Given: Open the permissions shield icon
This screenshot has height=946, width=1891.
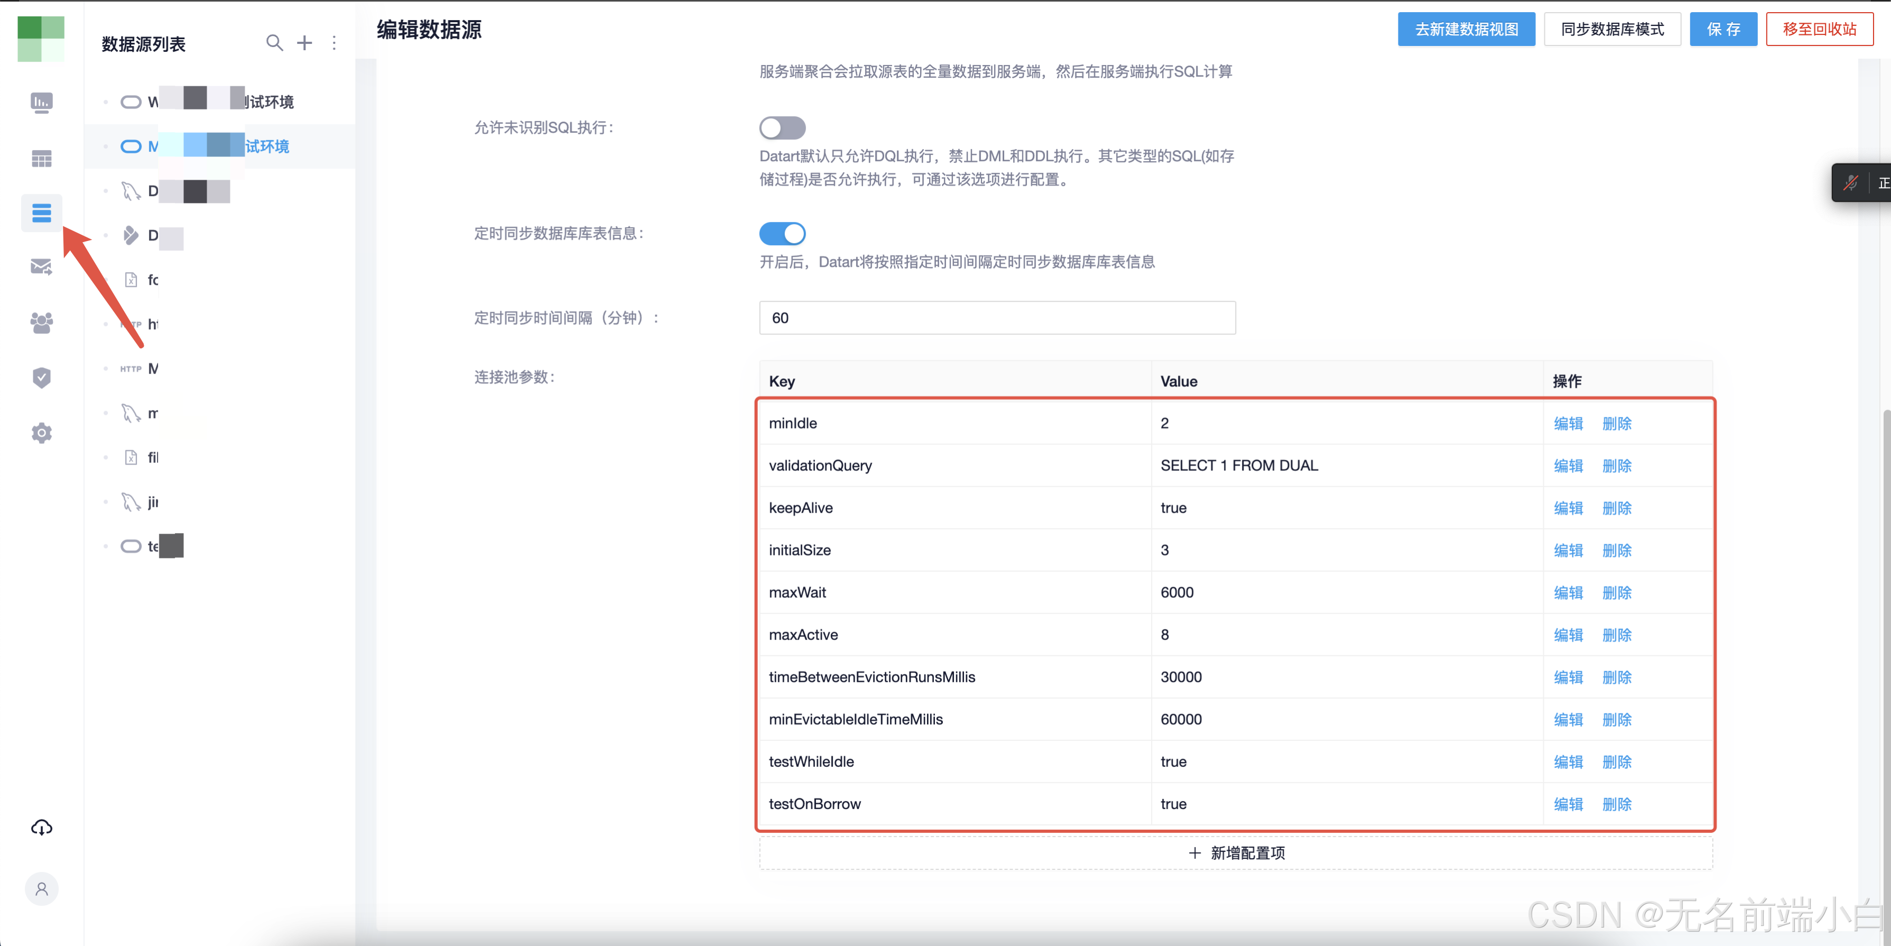Looking at the screenshot, I should point(41,377).
